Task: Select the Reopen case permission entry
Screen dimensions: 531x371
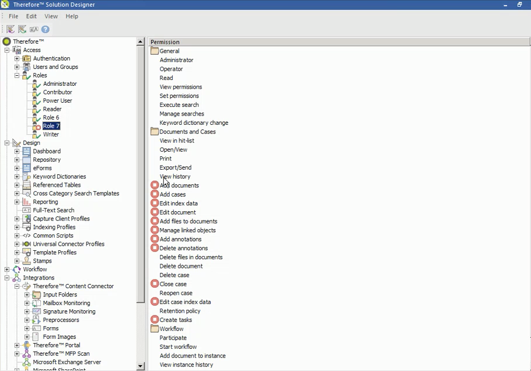Action: coord(176,293)
